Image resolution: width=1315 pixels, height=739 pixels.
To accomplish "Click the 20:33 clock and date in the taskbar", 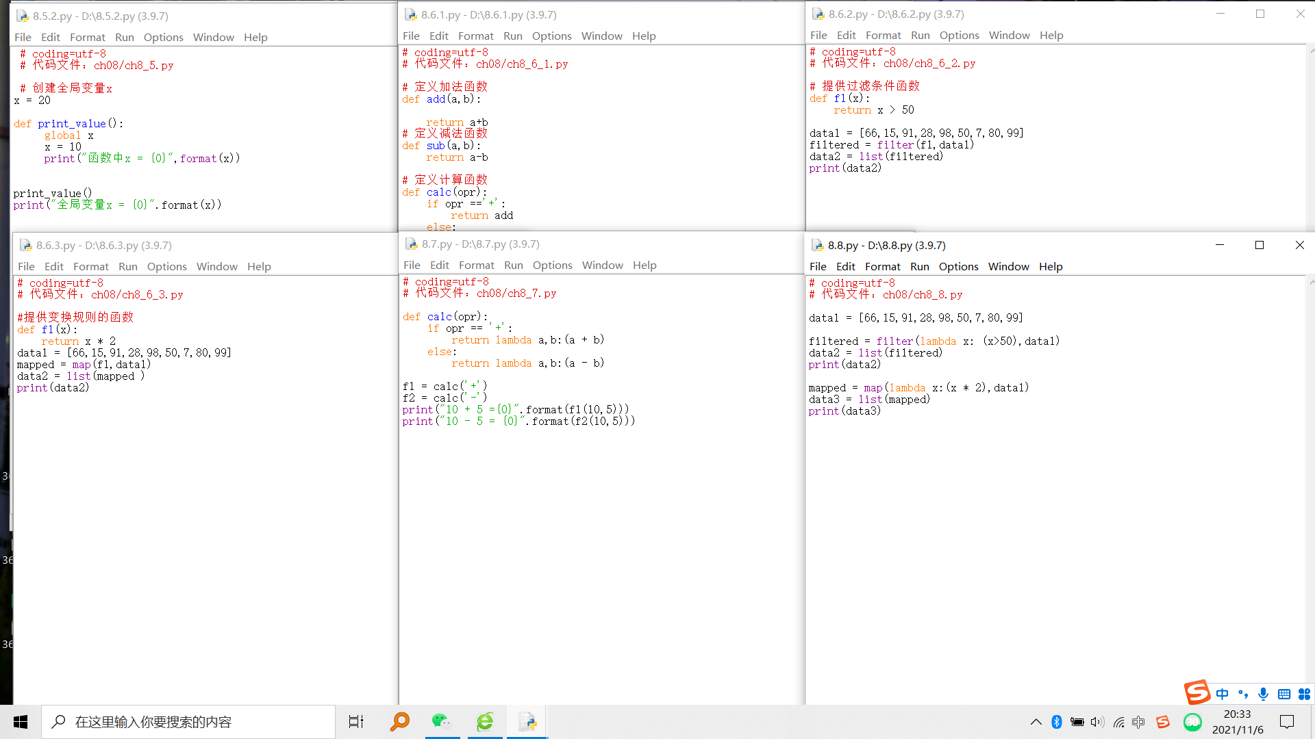I will [x=1238, y=721].
